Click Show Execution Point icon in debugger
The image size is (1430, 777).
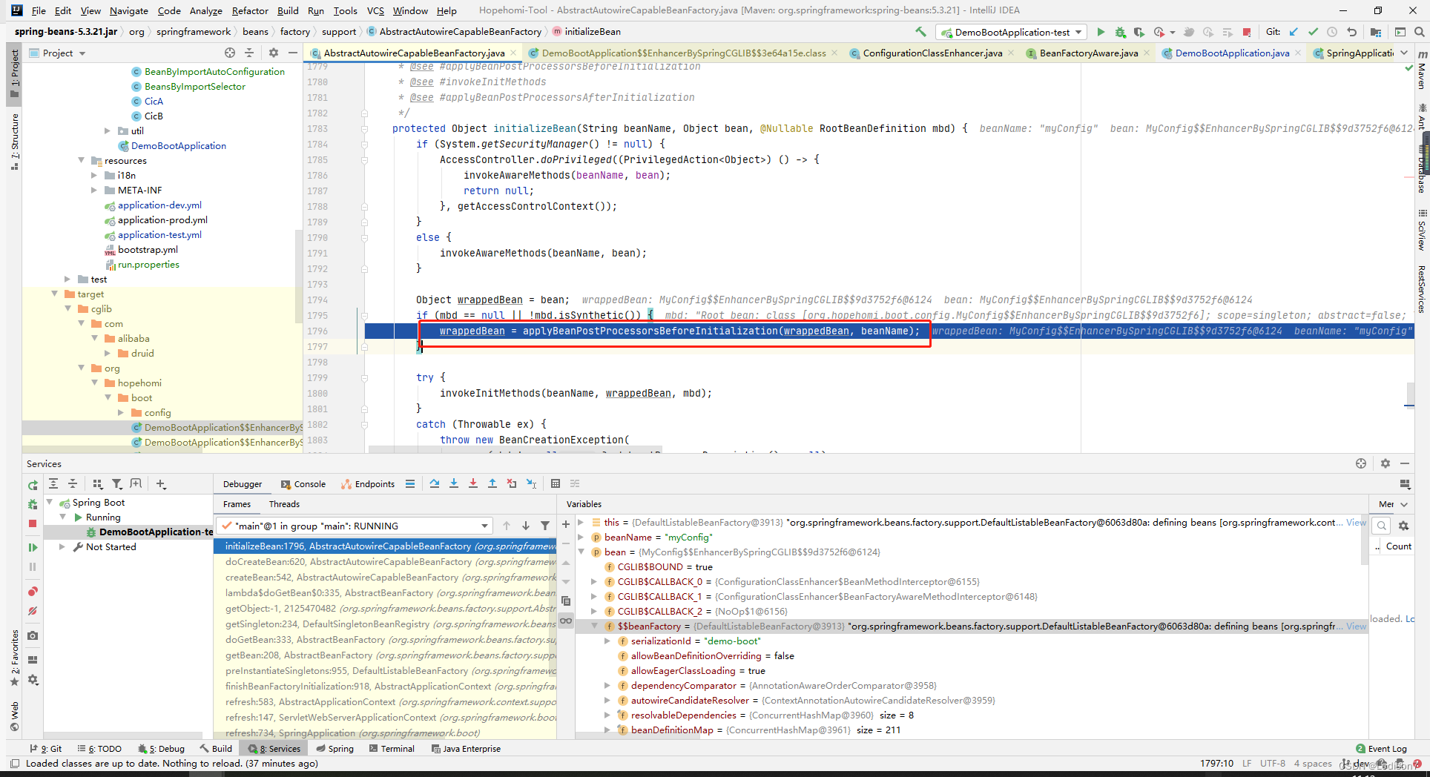[410, 483]
